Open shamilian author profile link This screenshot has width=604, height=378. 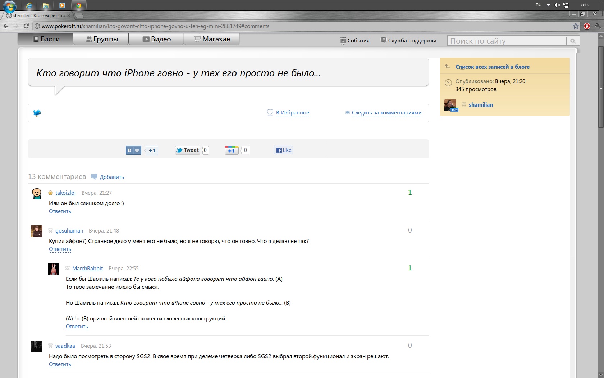point(481,105)
